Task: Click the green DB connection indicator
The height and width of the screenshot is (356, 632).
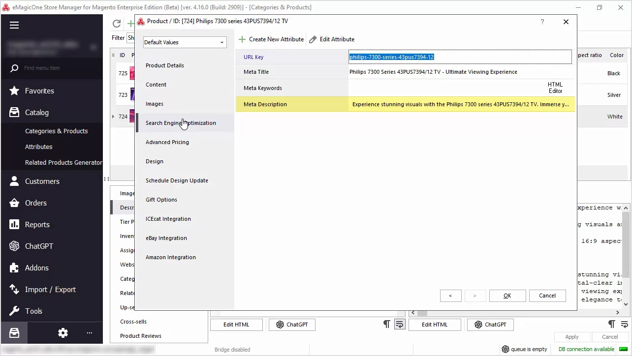Action: point(623,349)
